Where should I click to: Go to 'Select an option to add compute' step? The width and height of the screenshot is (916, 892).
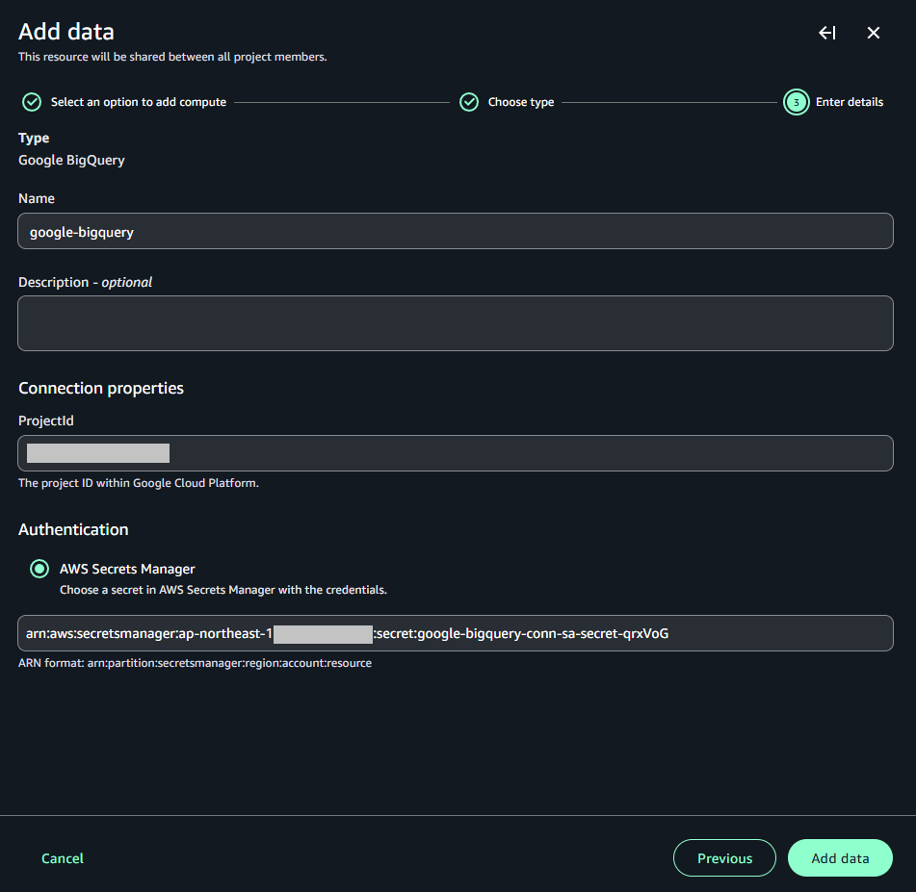[139, 102]
